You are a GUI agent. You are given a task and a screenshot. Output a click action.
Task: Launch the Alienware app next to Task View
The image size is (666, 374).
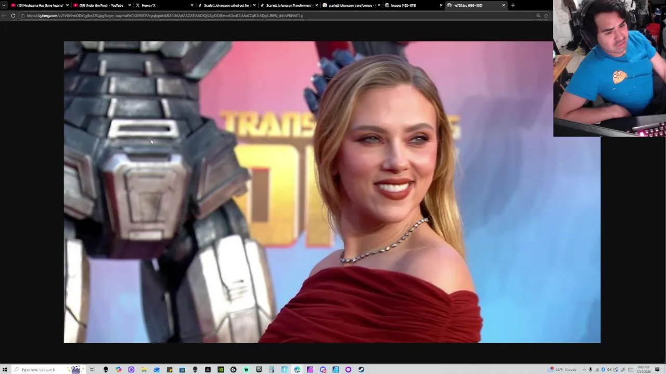tap(105, 369)
